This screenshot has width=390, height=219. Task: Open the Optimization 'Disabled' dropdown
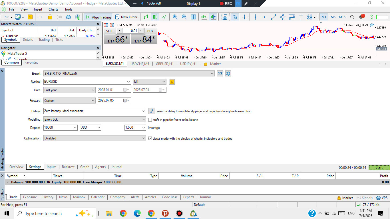[95, 138]
